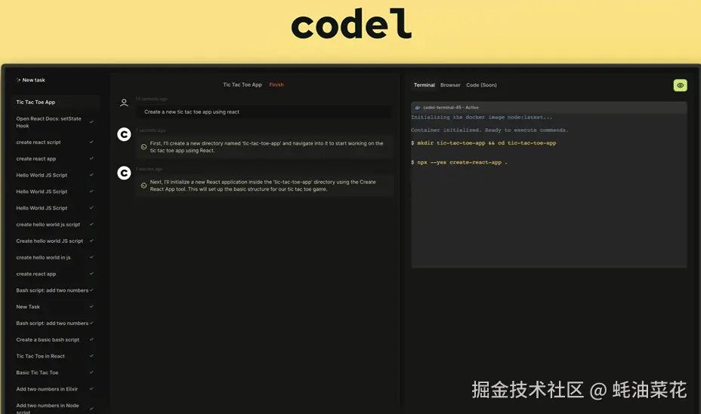Select the Basic Tic Tac Toe task
This screenshot has height=414, width=701.
tap(55, 373)
